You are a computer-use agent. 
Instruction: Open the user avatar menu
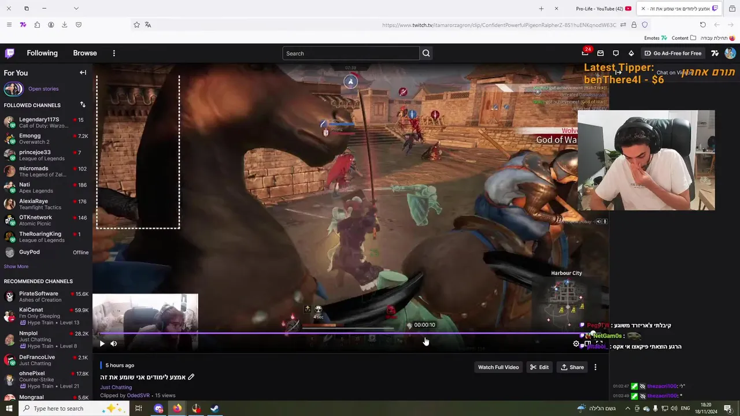(x=730, y=53)
